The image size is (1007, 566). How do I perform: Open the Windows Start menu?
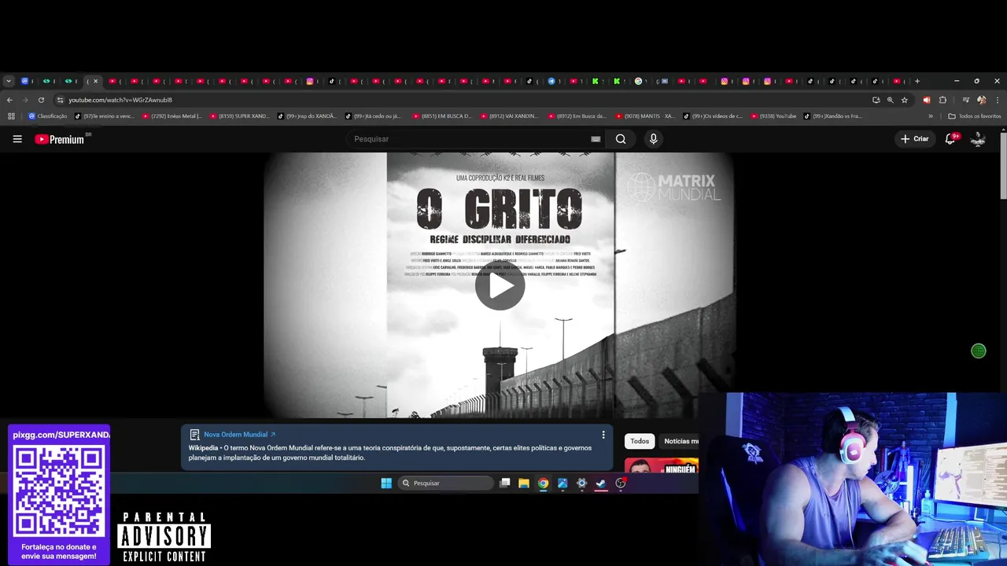[386, 483]
